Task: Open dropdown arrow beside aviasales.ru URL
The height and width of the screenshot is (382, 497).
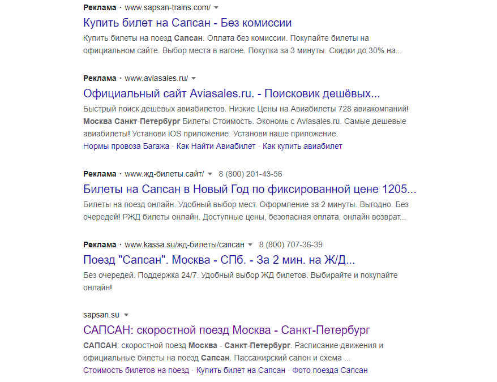Action: (x=194, y=78)
